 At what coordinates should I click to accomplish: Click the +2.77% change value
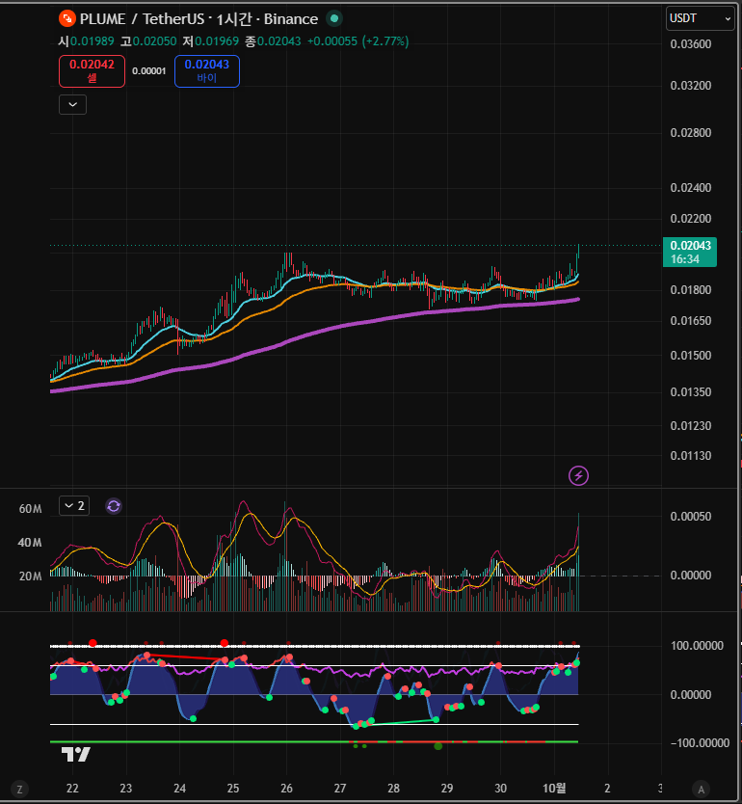(x=385, y=41)
